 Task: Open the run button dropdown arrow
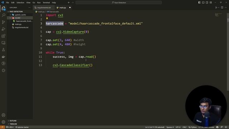click(219, 8)
